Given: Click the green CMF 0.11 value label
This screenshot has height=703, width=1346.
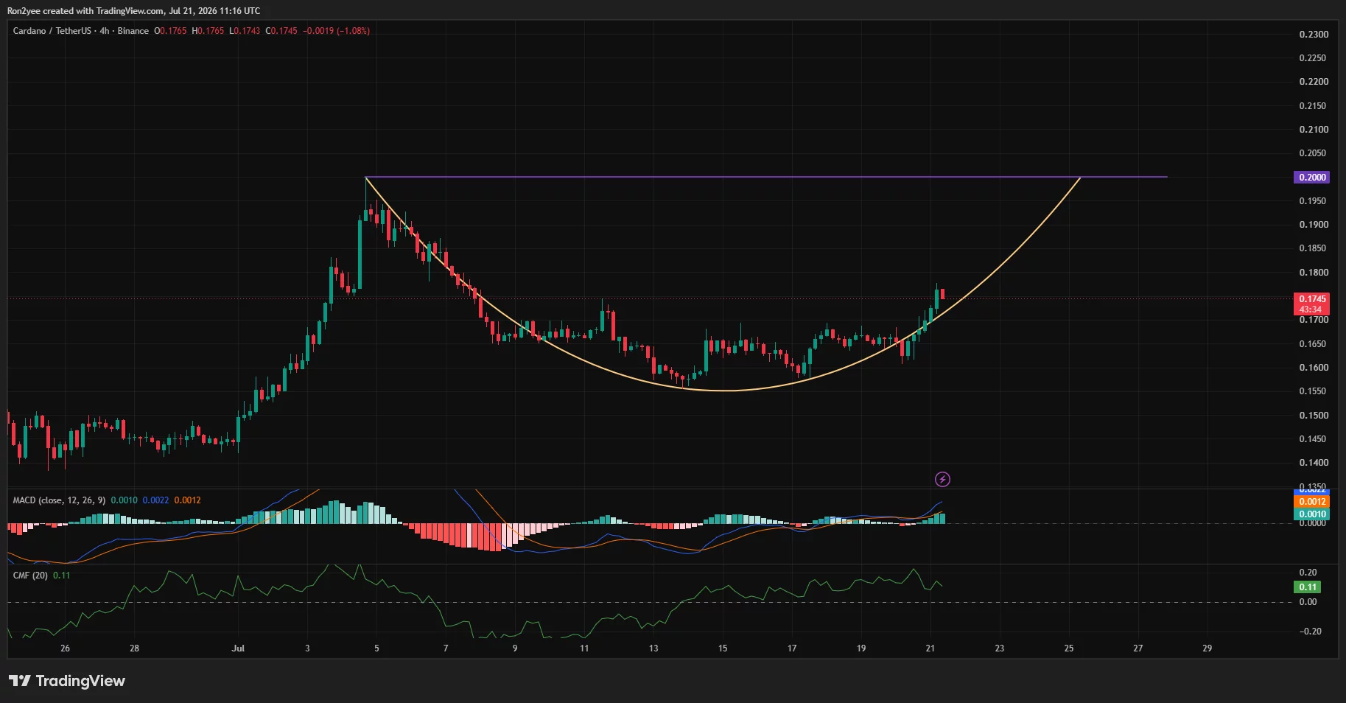Looking at the screenshot, I should [1308, 587].
